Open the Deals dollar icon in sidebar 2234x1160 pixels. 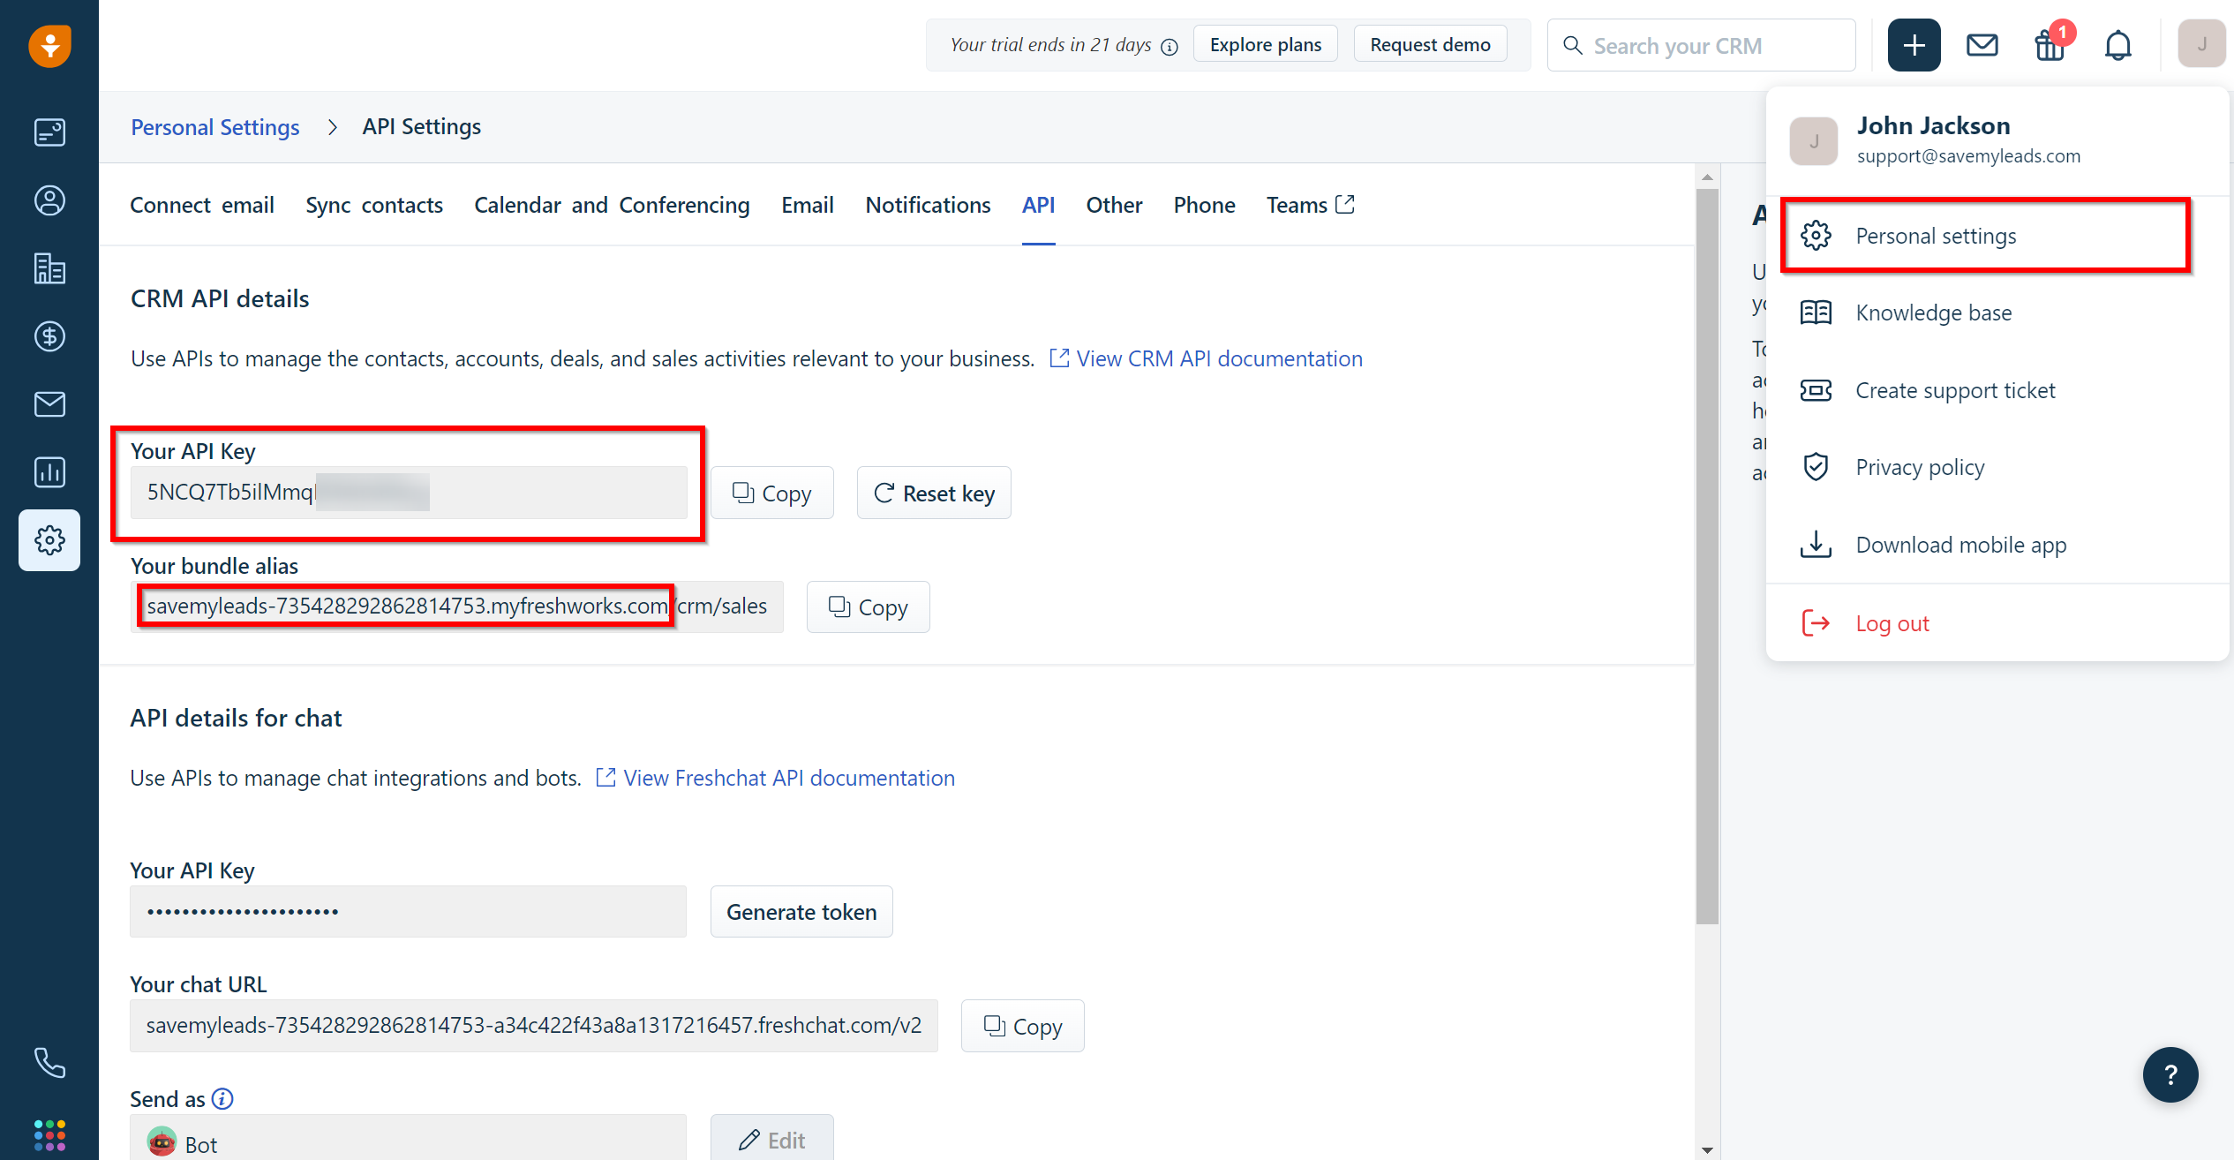[x=49, y=336]
